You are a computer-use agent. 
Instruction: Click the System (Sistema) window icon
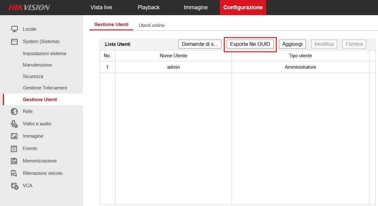pyautogui.click(x=14, y=41)
